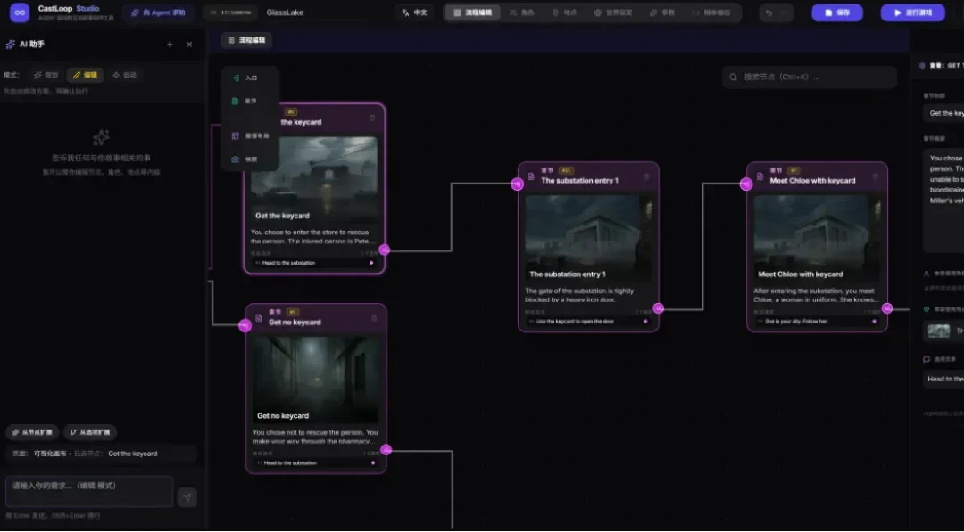Click the undo arrow in top toolbar
964x532 pixels.
[x=769, y=12]
